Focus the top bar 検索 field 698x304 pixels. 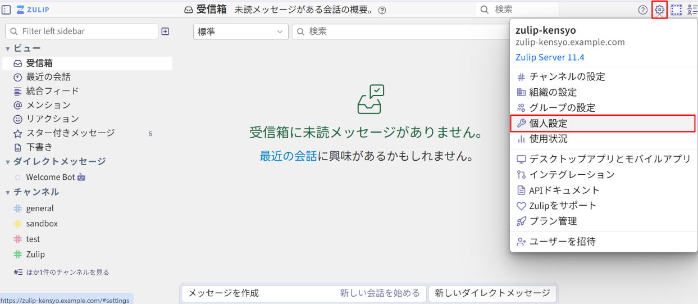[x=517, y=10]
